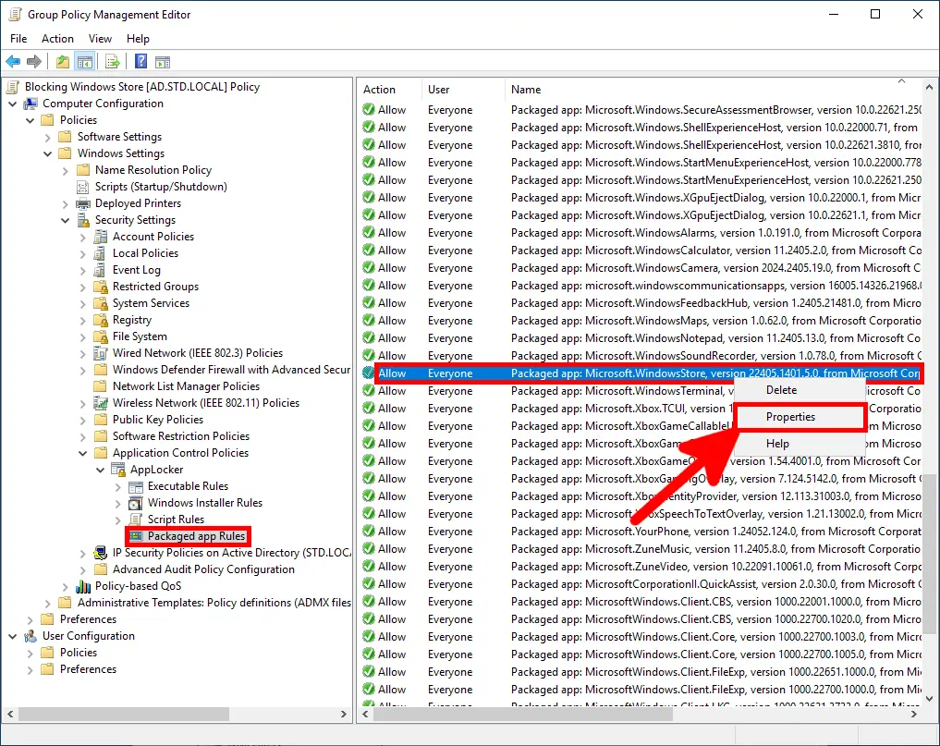
Task: Click the Up one level folder icon
Action: coord(62,61)
